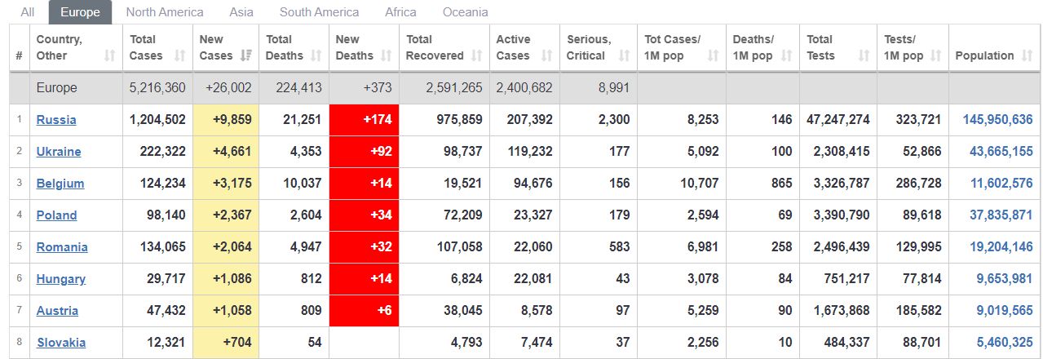The image size is (1043, 359).
Task: Sort by Tests/1M pop arrows
Action: pos(936,56)
